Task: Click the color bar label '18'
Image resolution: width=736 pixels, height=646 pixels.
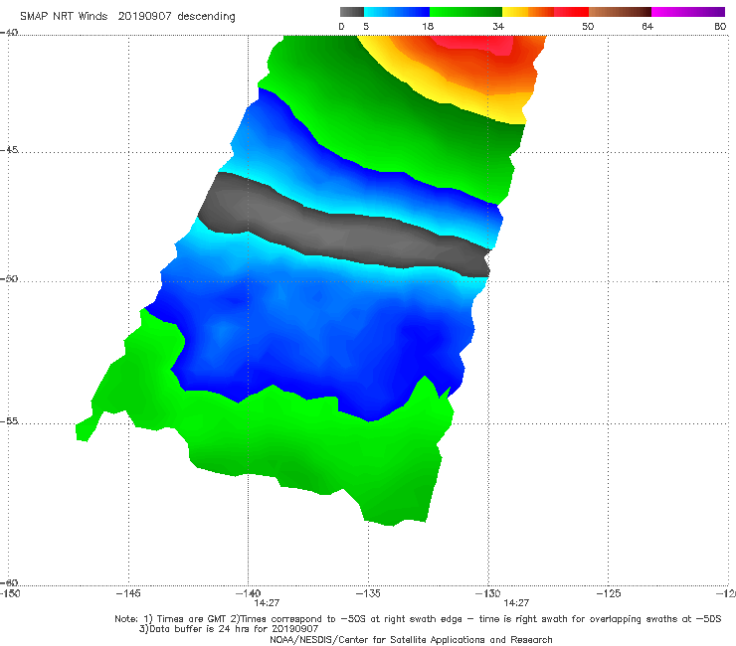Action: click(428, 26)
